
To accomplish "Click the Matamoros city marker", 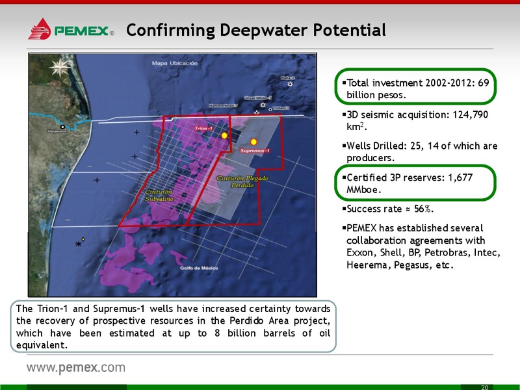I will 62,127.
